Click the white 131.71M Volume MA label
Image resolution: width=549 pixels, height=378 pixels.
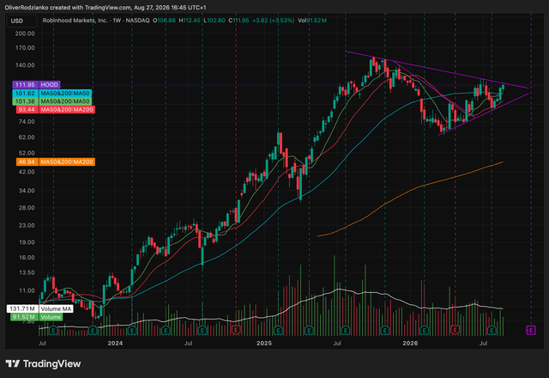(x=40, y=309)
